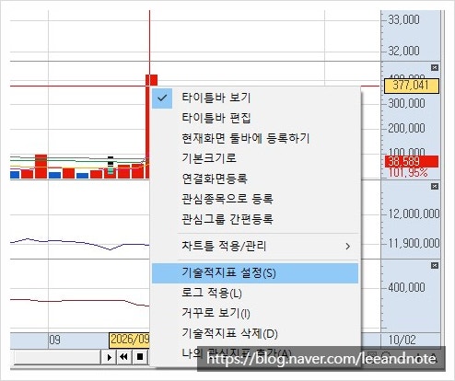
Task: Click the 11,900,000 axis label
Action: pos(414,244)
